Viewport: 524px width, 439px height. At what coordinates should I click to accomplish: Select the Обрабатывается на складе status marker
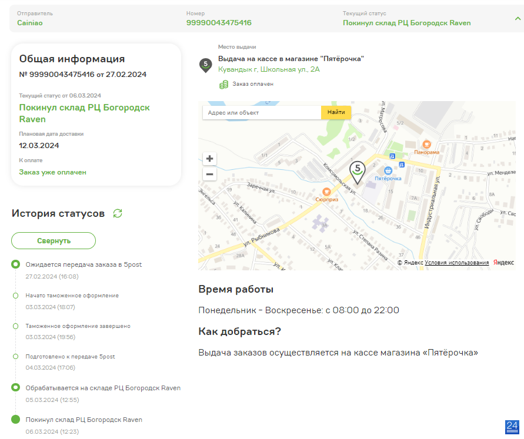click(15, 388)
